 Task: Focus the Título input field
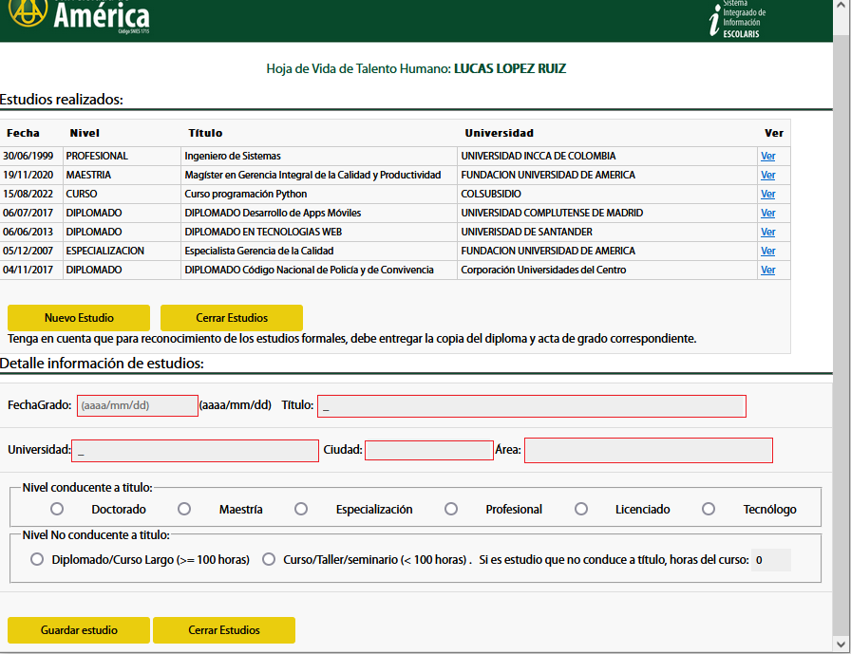532,406
